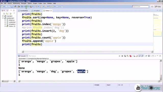163x92 pixels.
Task: Minimize the Console view
Action: 157,56
